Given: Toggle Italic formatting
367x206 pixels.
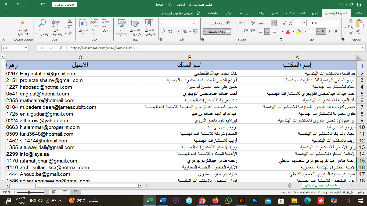Looking at the screenshot, I should click(329, 31).
